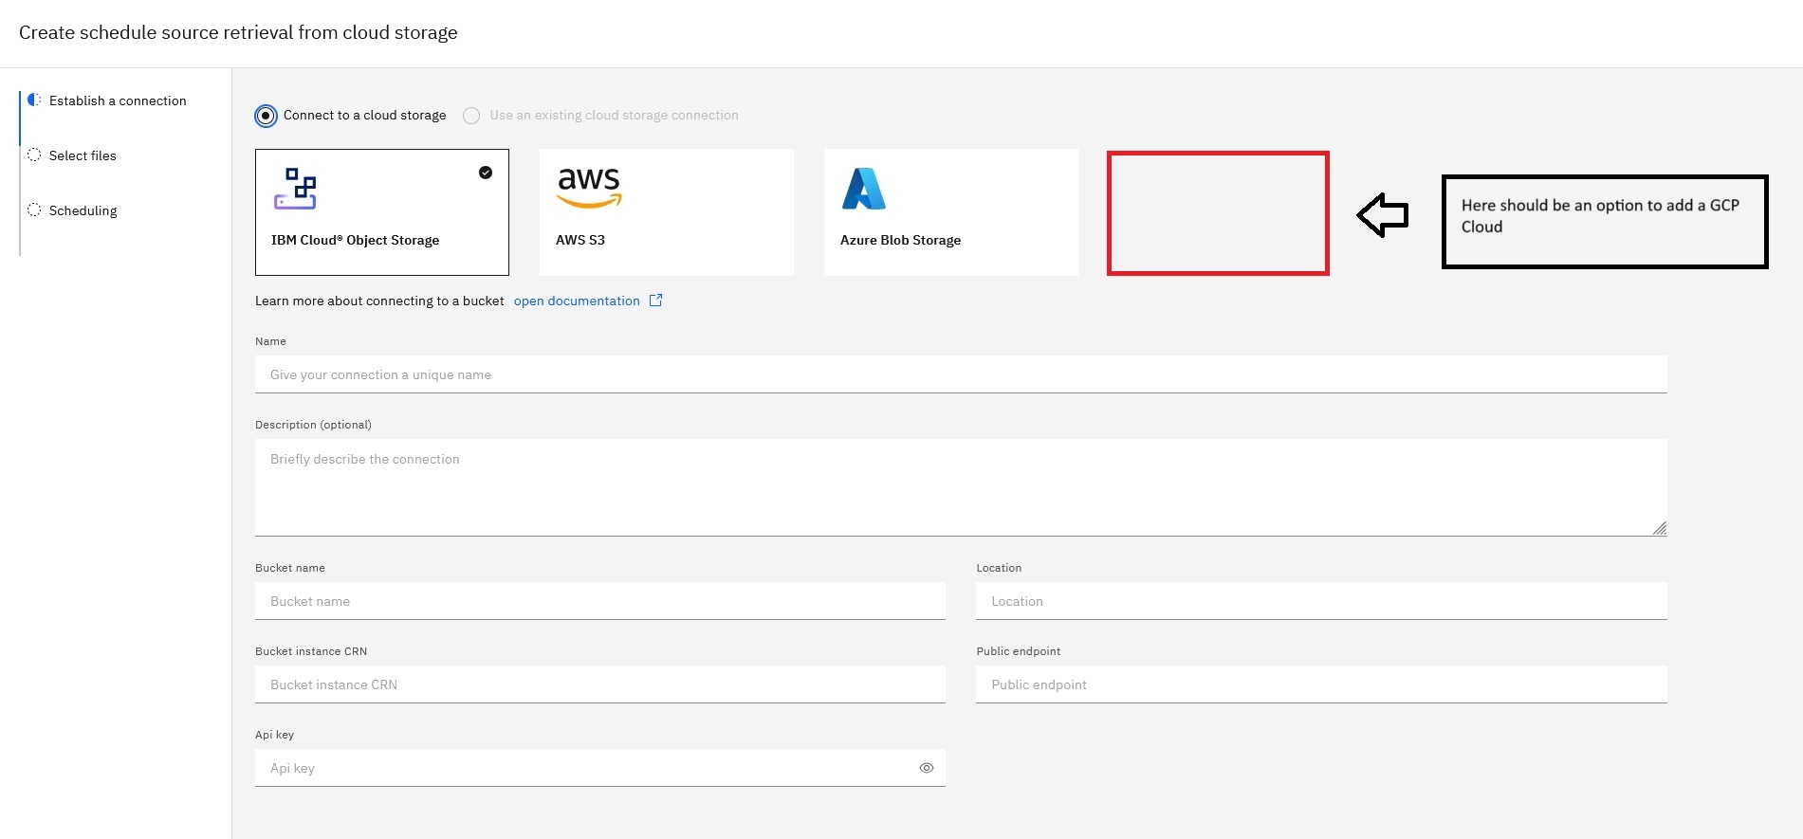Open the documentation link
The image size is (1803, 839).
577,301
